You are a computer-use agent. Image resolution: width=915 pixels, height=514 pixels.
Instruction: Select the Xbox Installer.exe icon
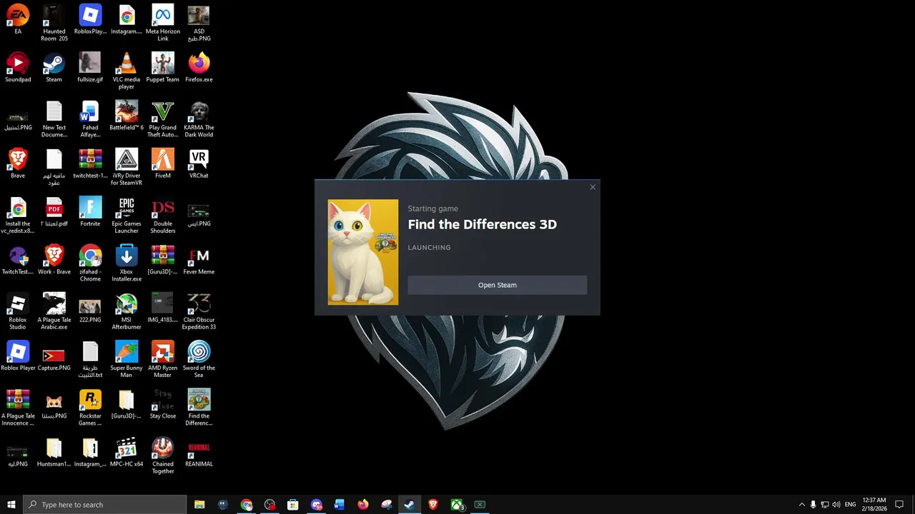click(x=127, y=263)
